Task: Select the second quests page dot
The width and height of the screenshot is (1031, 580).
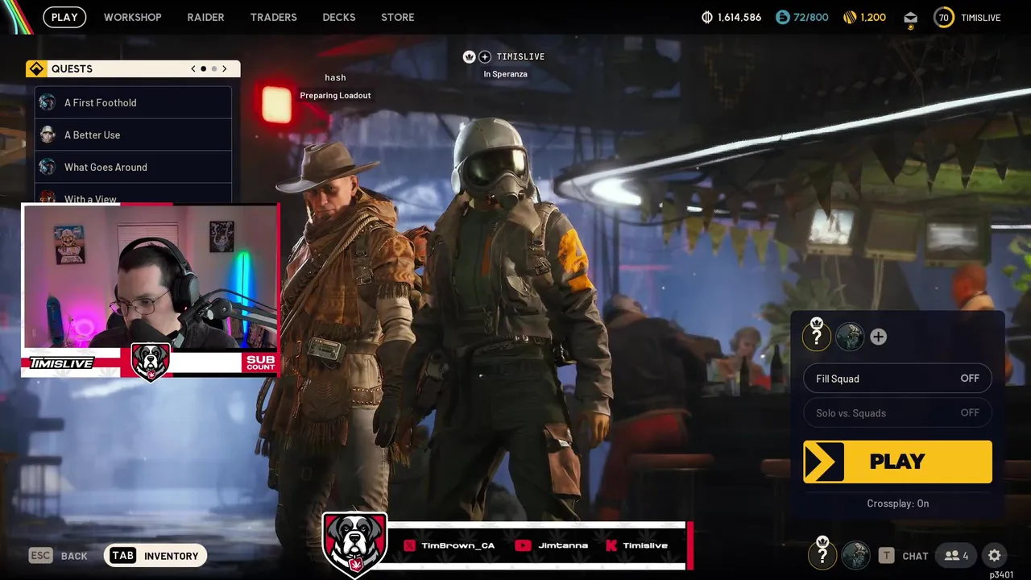Action: [214, 68]
